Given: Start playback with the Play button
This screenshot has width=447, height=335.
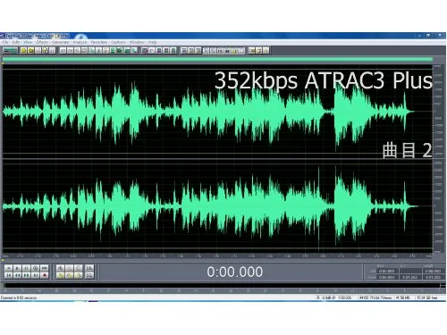Looking at the screenshot, I should point(18,268).
